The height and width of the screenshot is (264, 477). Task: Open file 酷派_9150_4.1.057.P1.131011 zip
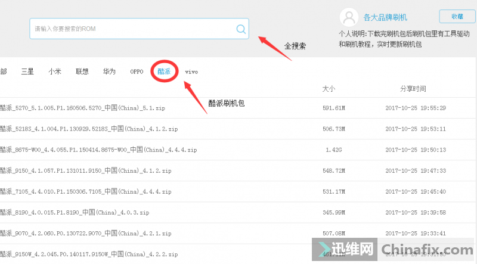(86, 170)
